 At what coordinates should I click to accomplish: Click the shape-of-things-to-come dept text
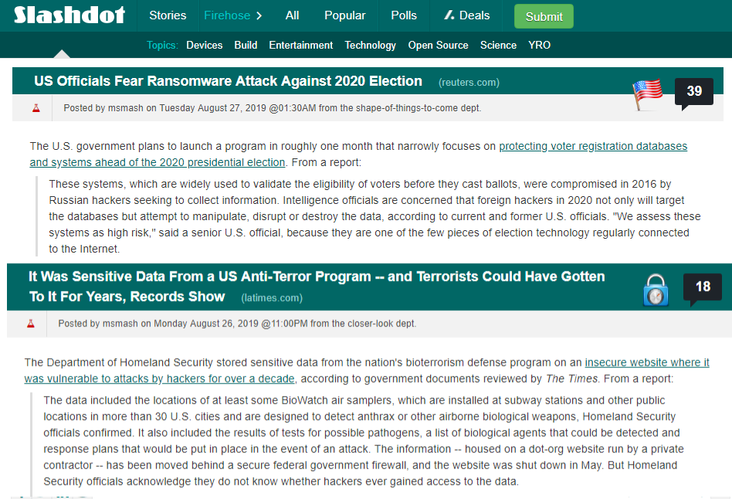tap(418, 108)
